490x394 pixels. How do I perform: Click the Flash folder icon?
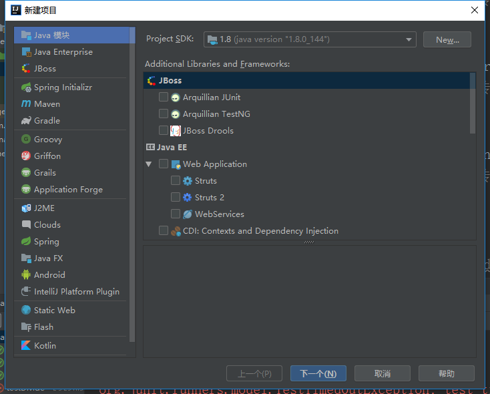26,327
